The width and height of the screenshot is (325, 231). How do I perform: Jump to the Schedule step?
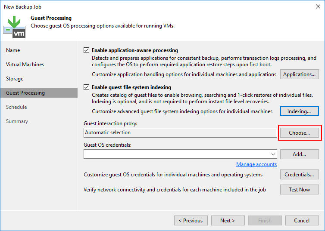(16, 107)
